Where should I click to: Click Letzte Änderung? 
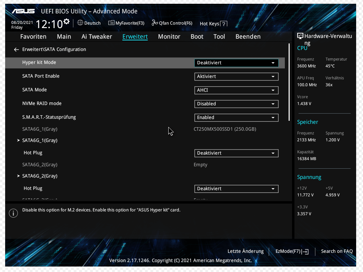tap(245, 251)
